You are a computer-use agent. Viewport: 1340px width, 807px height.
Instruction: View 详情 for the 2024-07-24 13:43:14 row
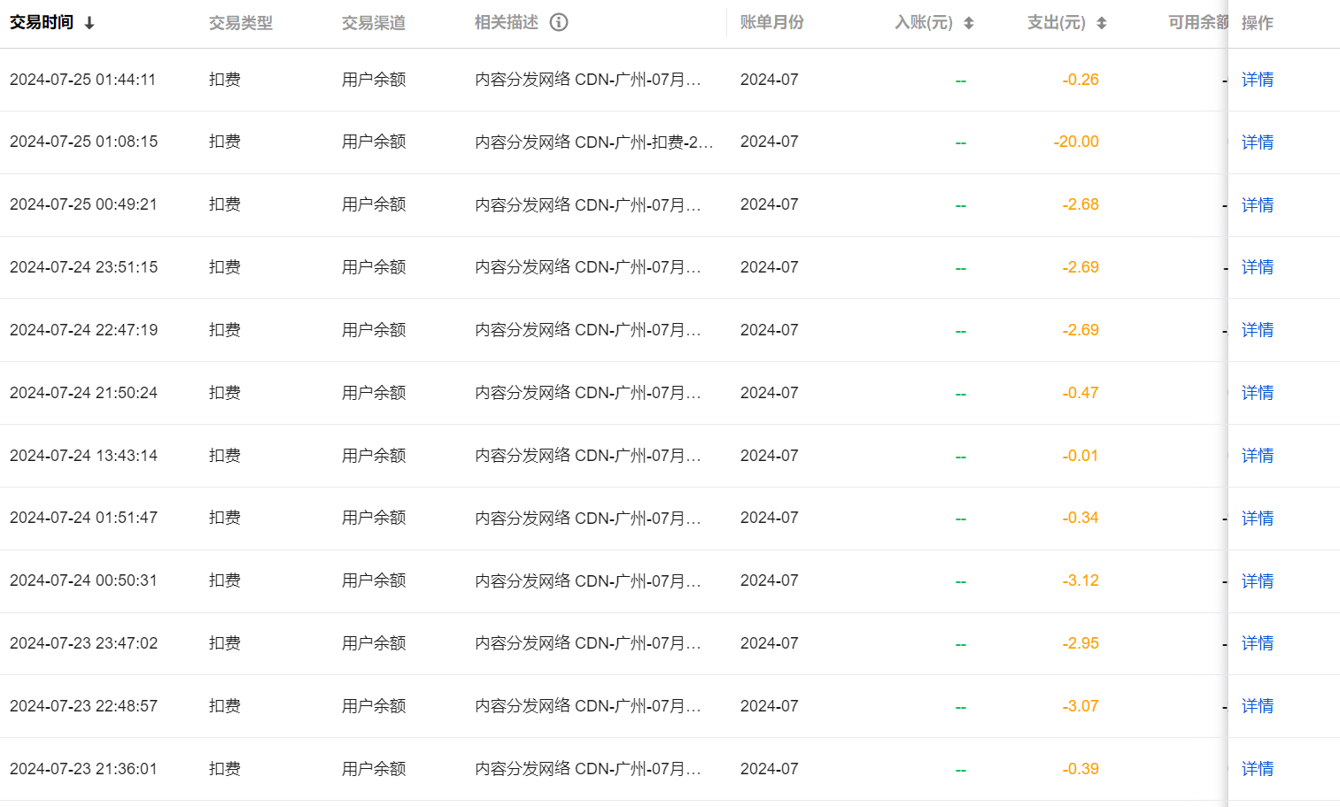1258,456
